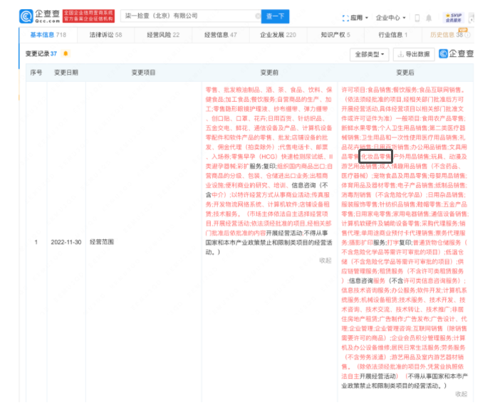
Task: Click the 变更记录 37 heading
Action: click(x=41, y=53)
